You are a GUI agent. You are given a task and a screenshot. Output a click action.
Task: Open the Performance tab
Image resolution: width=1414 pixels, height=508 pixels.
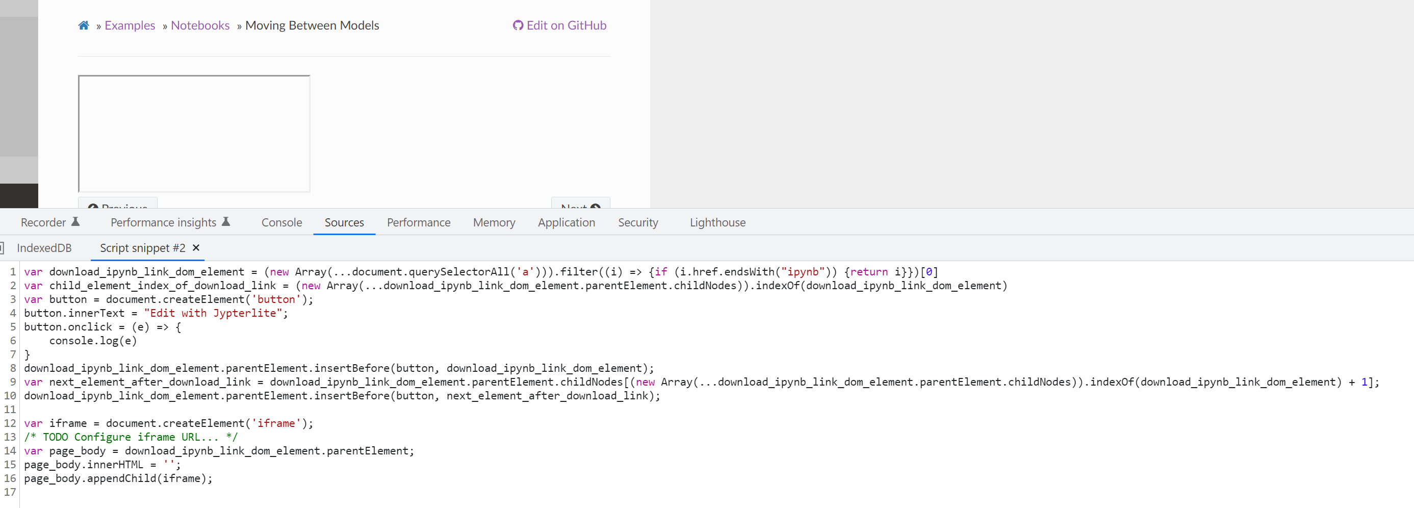pos(419,222)
